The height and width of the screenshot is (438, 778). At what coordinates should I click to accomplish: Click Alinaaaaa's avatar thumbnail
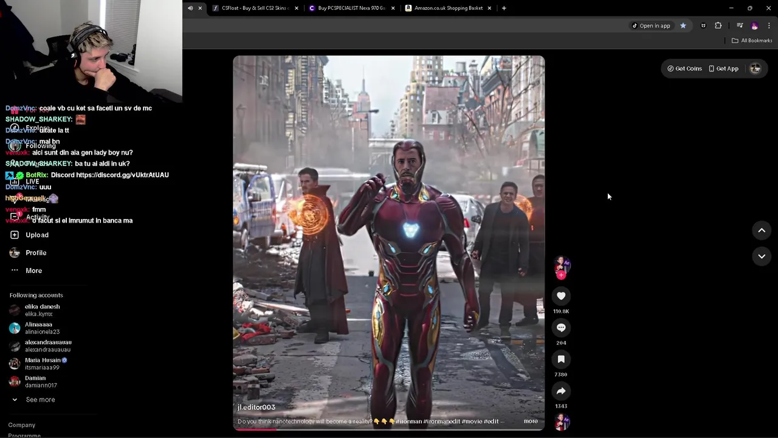pyautogui.click(x=15, y=328)
